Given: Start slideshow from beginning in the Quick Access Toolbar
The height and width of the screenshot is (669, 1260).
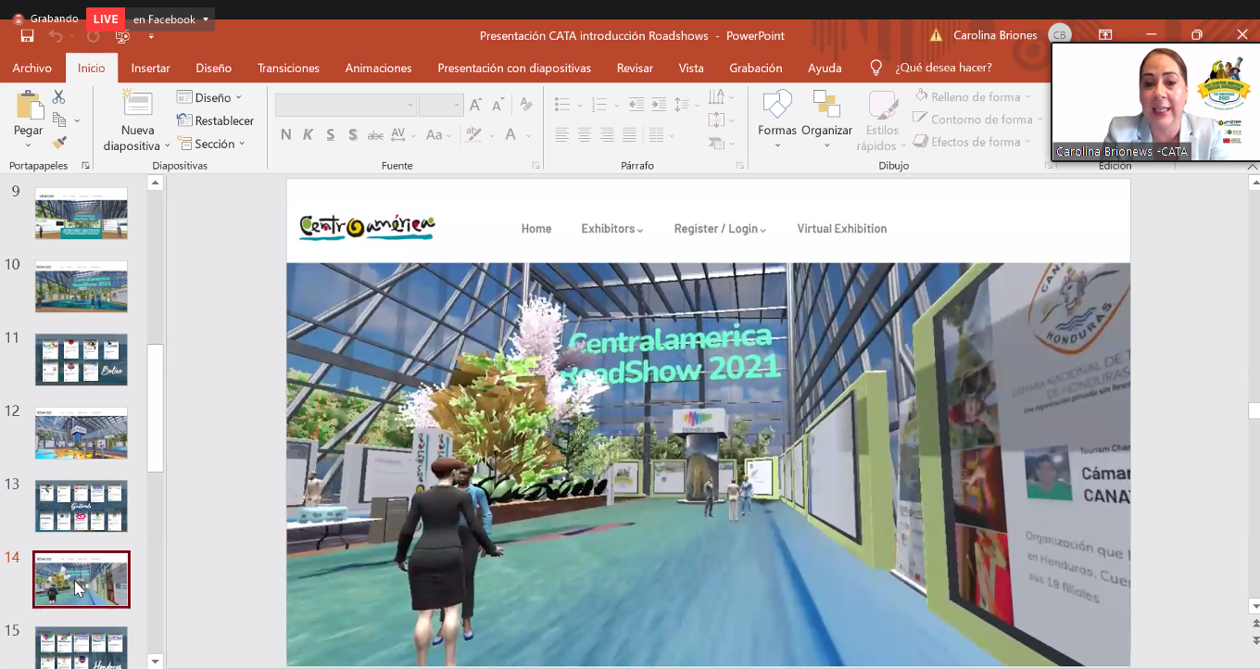Looking at the screenshot, I should coord(122,36).
